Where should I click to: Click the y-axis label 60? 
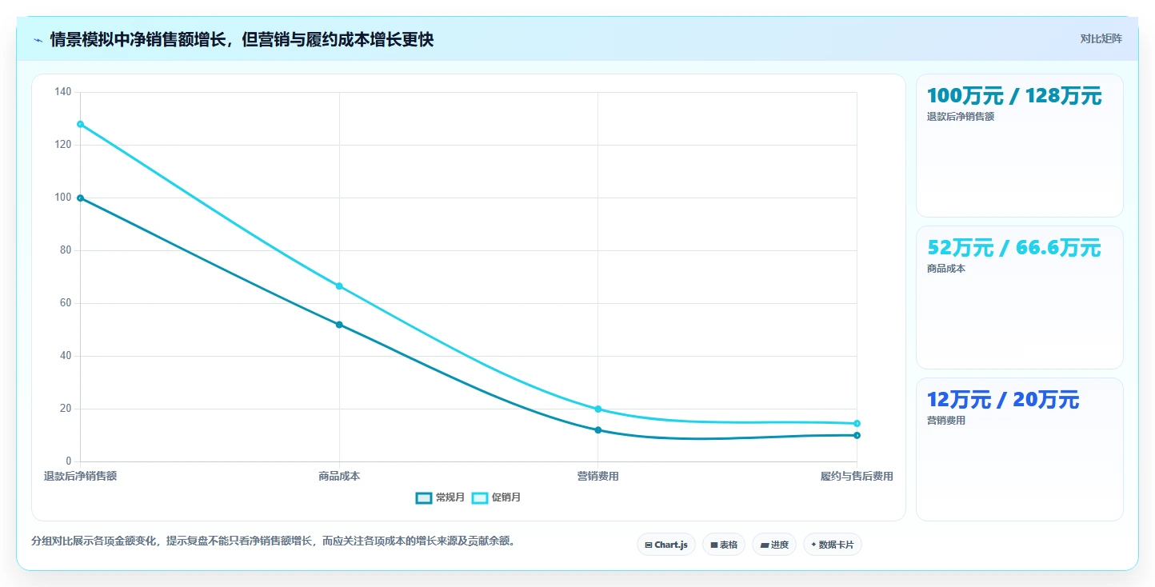click(x=66, y=303)
